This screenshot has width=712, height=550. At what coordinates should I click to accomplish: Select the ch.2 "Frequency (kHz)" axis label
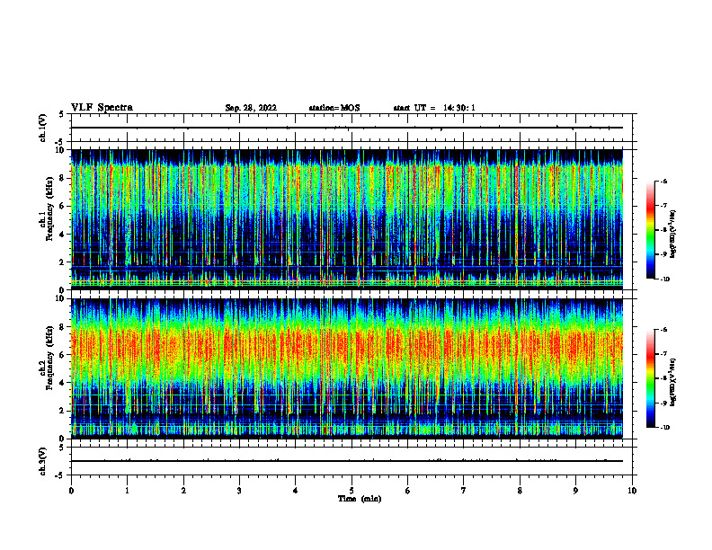(x=49, y=357)
